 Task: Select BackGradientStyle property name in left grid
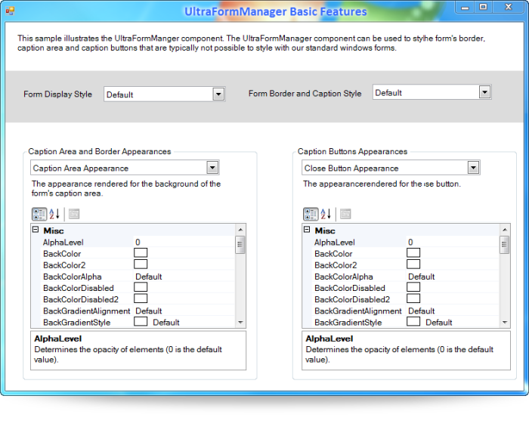coord(76,323)
